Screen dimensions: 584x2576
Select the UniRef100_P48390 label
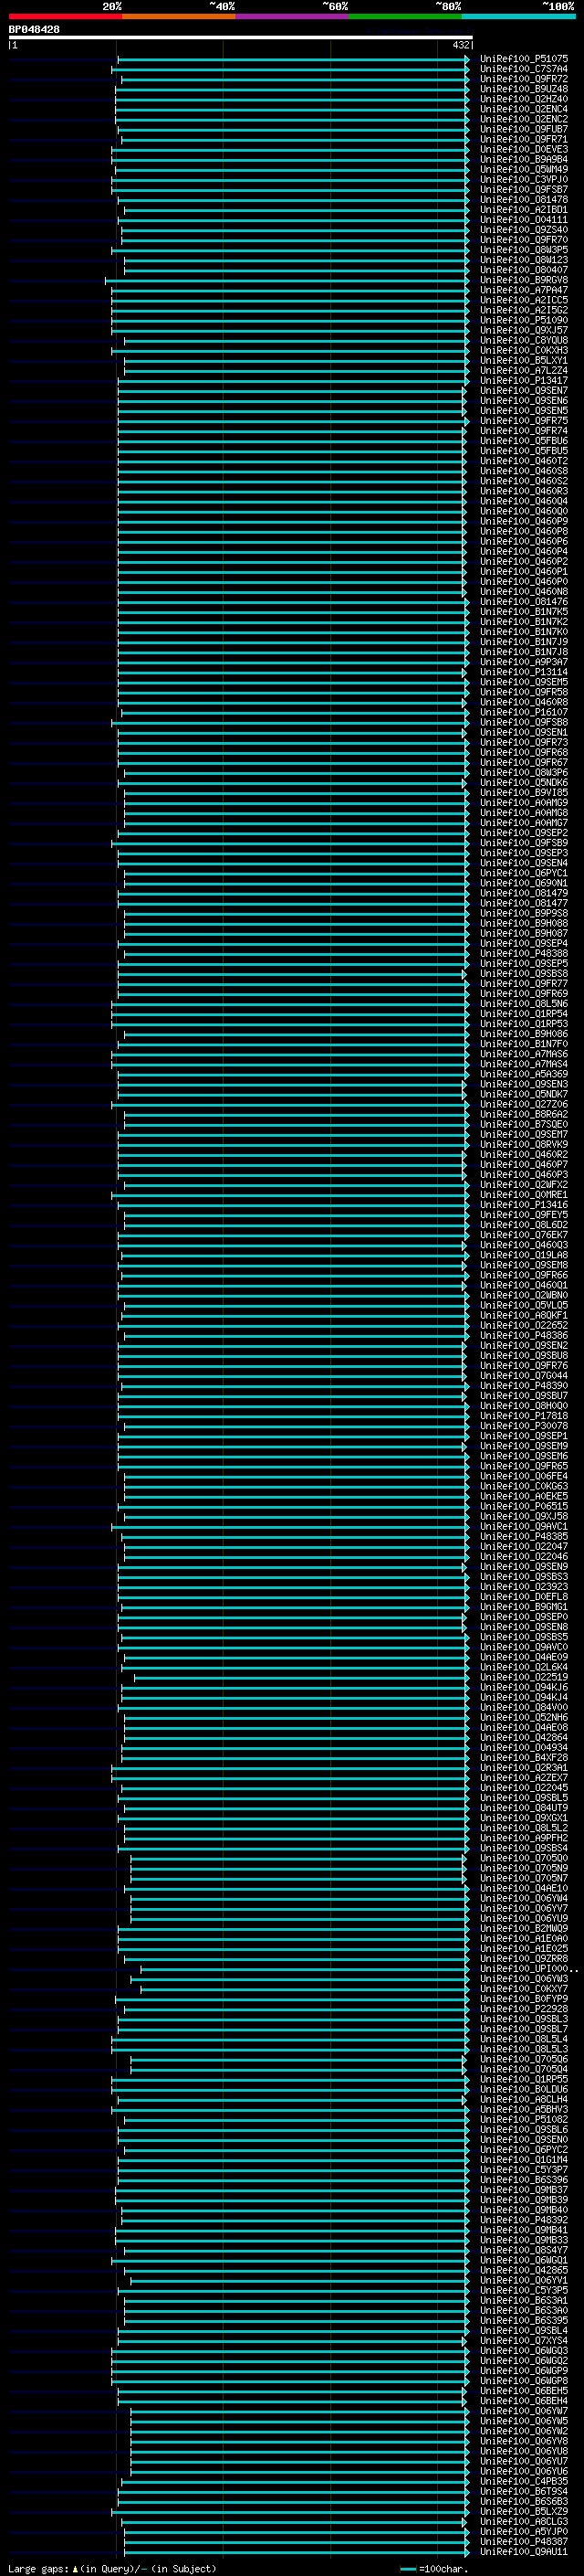pyautogui.click(x=524, y=1386)
